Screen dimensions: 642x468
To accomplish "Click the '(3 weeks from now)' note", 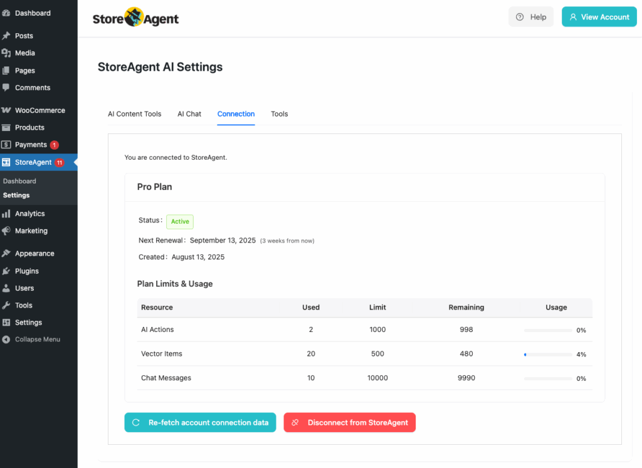I will (287, 241).
